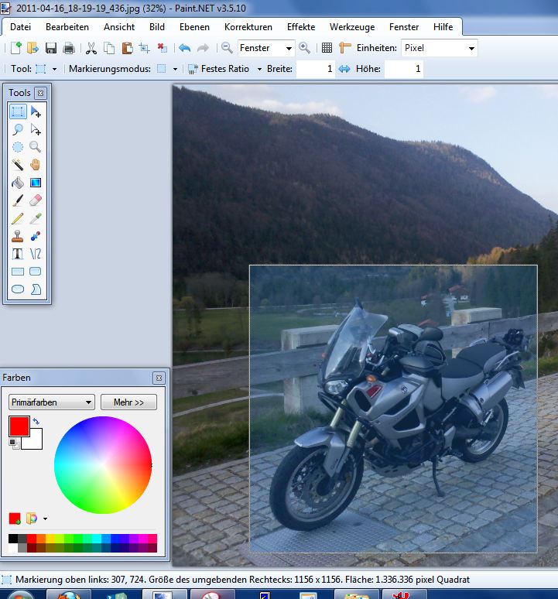The height and width of the screenshot is (599, 558).
Task: Click the Crop to Selection toolbar icon
Action: pos(144,48)
